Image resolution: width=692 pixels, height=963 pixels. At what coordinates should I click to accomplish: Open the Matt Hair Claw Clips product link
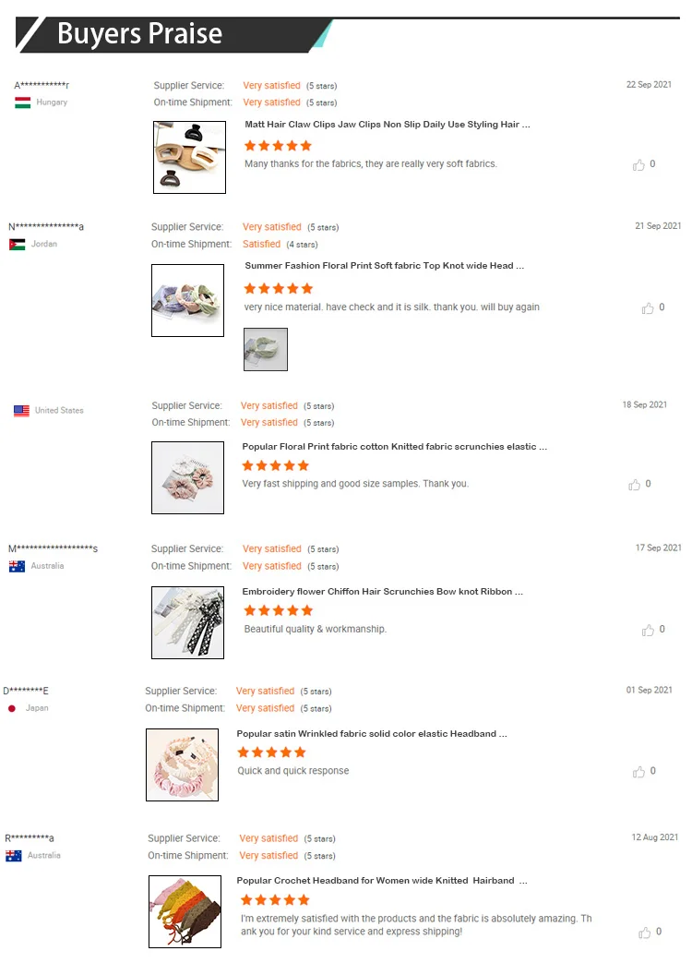[387, 125]
